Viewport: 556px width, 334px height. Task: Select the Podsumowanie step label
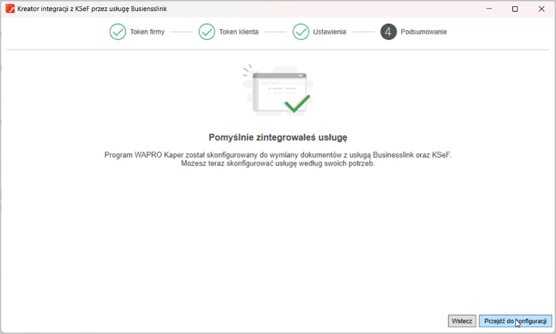(424, 32)
